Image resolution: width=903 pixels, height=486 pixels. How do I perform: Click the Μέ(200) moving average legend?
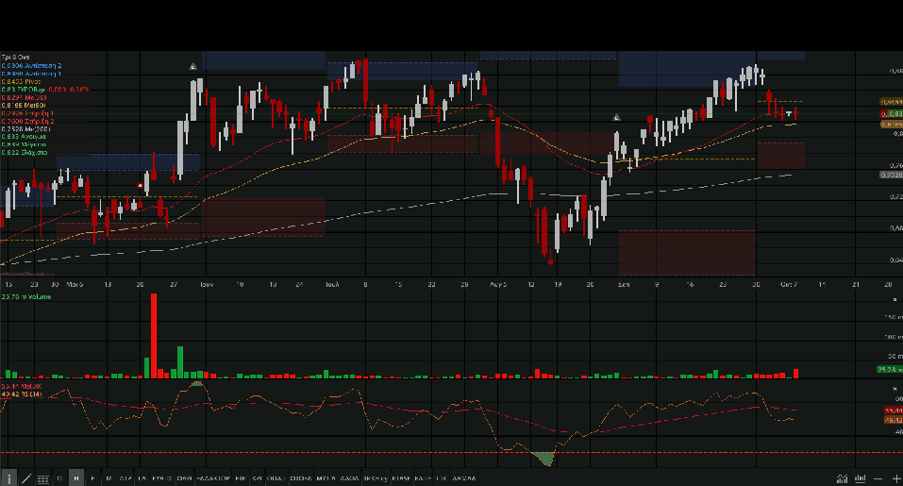coord(25,129)
